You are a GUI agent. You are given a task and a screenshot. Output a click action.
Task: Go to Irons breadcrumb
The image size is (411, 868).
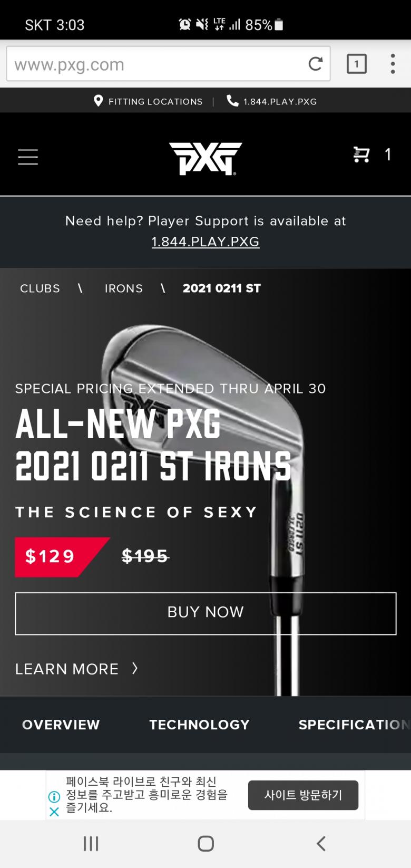pos(124,288)
